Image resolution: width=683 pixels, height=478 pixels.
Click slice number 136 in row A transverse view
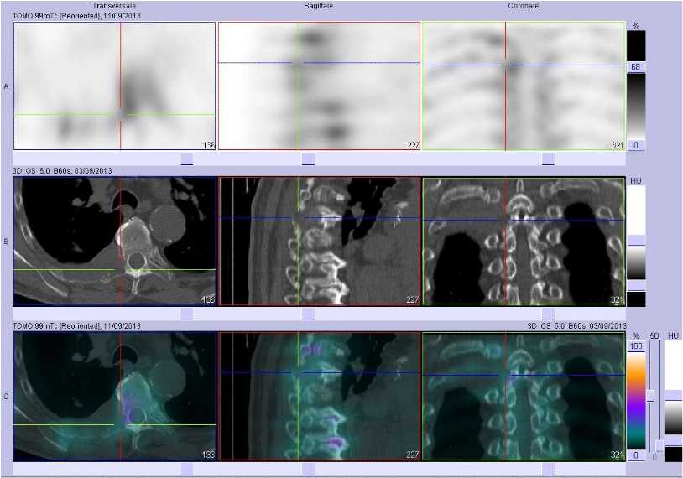(209, 145)
